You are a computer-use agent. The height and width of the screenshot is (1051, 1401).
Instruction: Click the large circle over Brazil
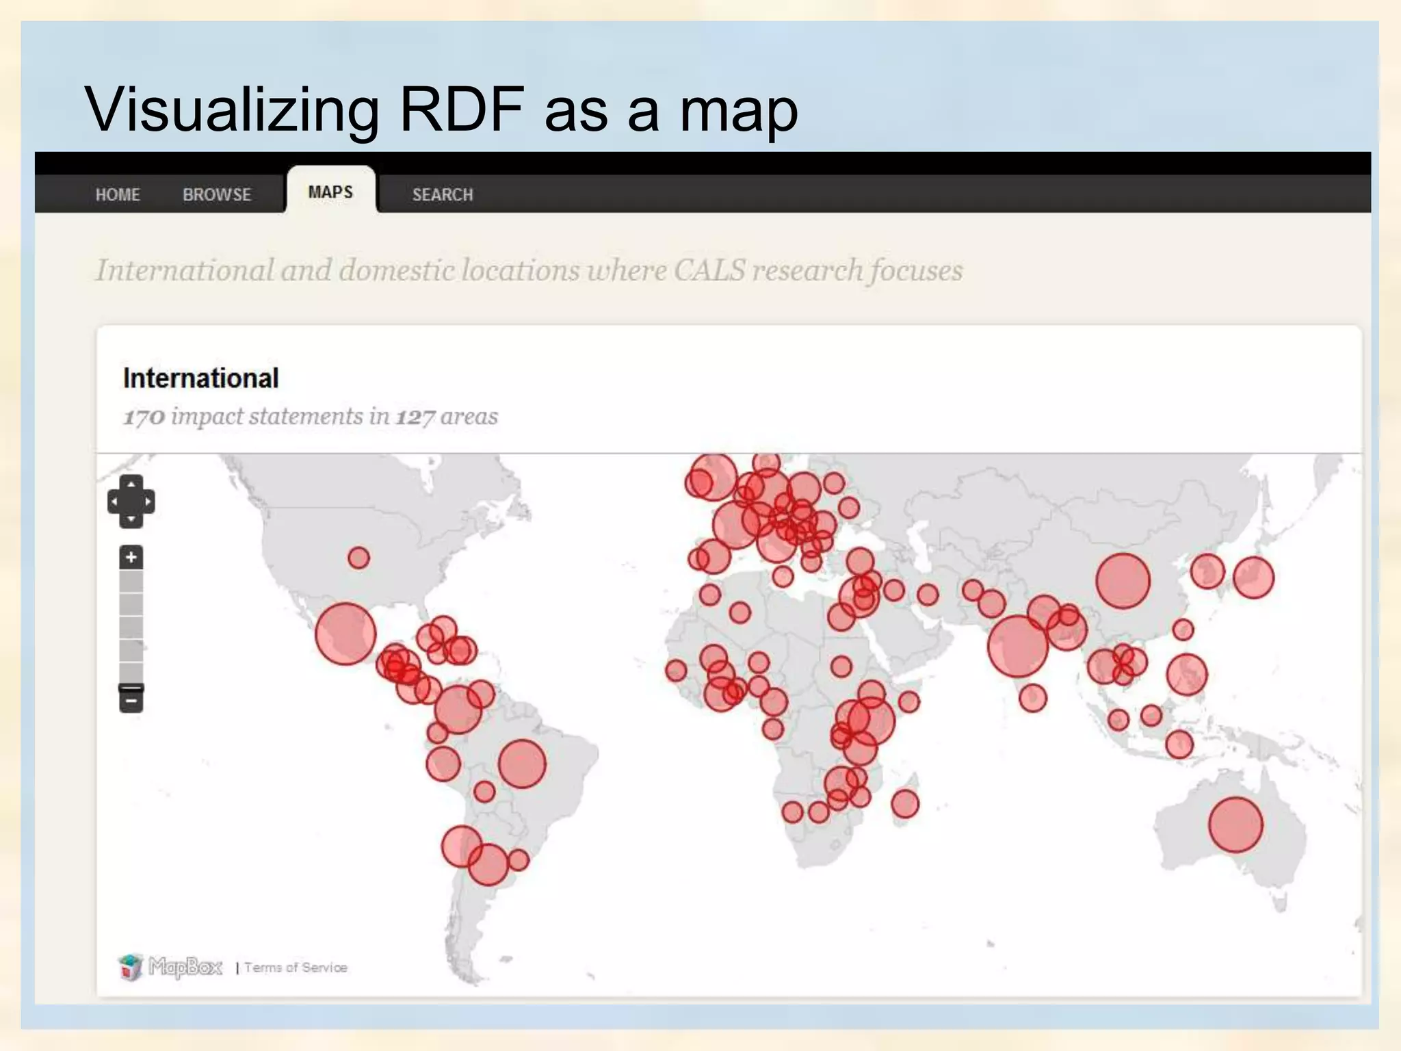click(x=522, y=764)
